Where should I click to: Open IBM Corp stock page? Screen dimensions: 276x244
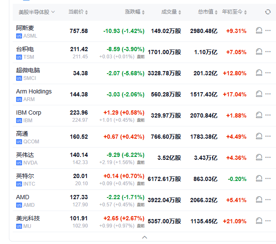pos(28,112)
